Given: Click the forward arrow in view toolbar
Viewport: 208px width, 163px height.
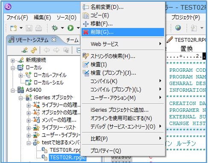Looking at the screenshot, I should click(56, 50).
